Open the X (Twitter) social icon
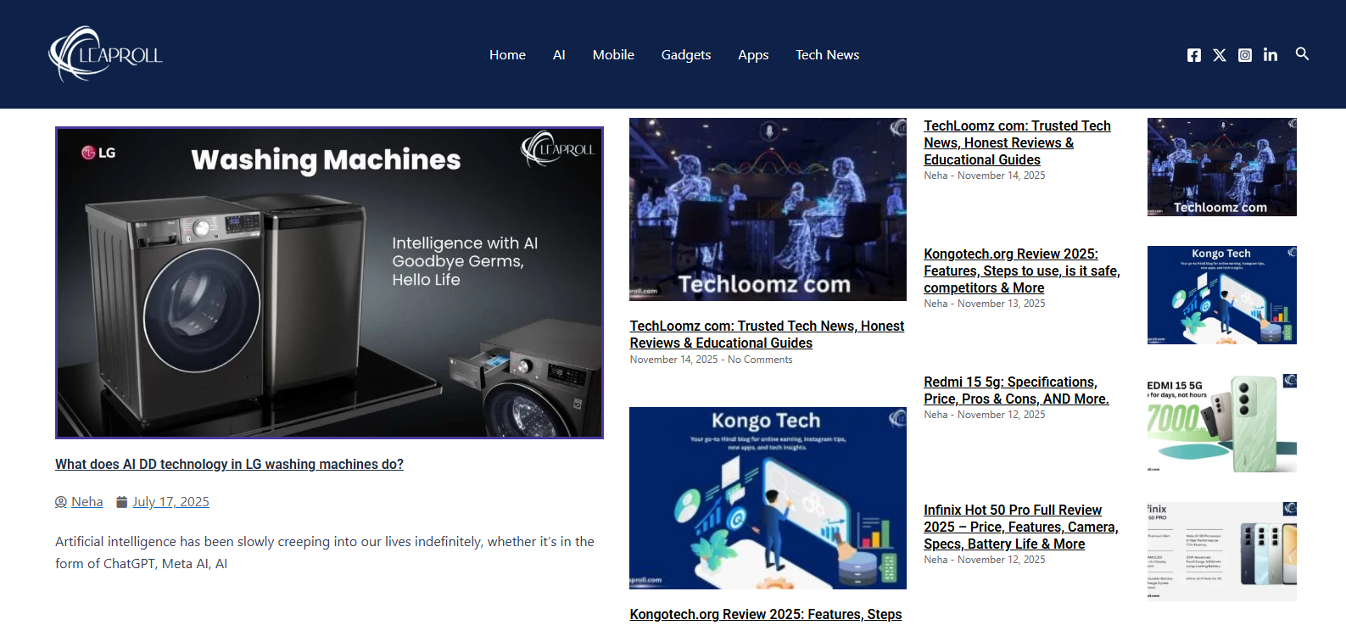1346x625 pixels. click(x=1219, y=55)
